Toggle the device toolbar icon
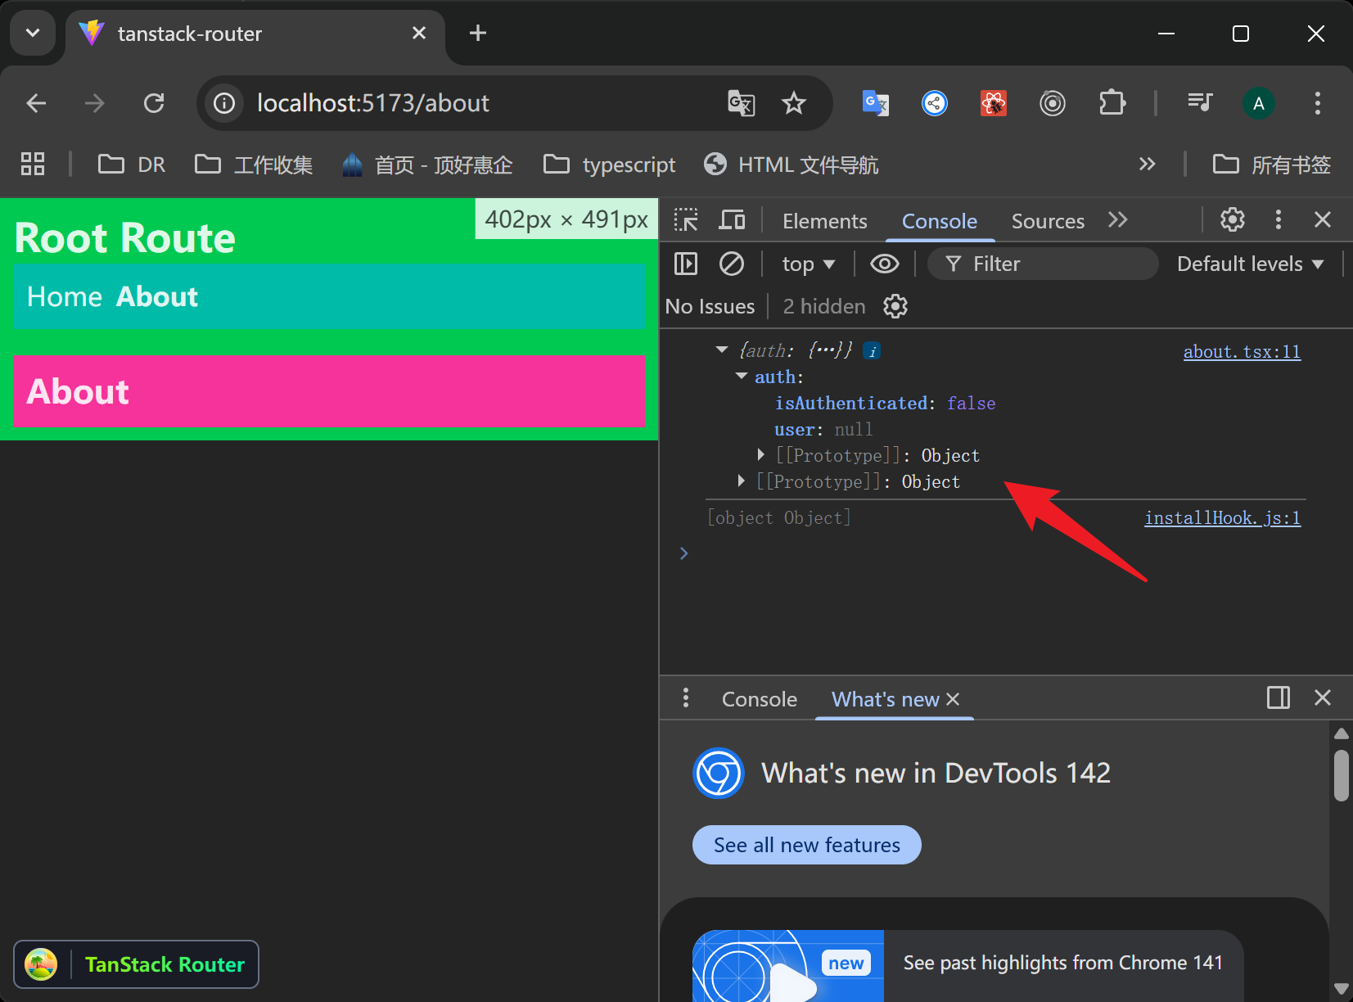Viewport: 1353px width, 1002px height. [x=732, y=220]
